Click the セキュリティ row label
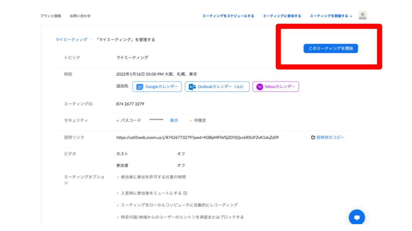 76,121
